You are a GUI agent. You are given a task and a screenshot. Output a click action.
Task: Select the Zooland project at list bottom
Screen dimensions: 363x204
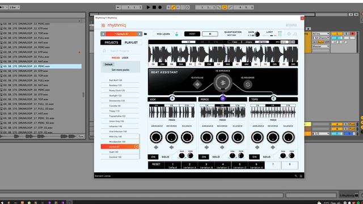(x=120, y=157)
